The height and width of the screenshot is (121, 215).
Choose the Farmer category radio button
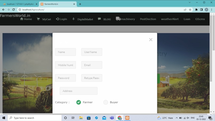[79, 102]
